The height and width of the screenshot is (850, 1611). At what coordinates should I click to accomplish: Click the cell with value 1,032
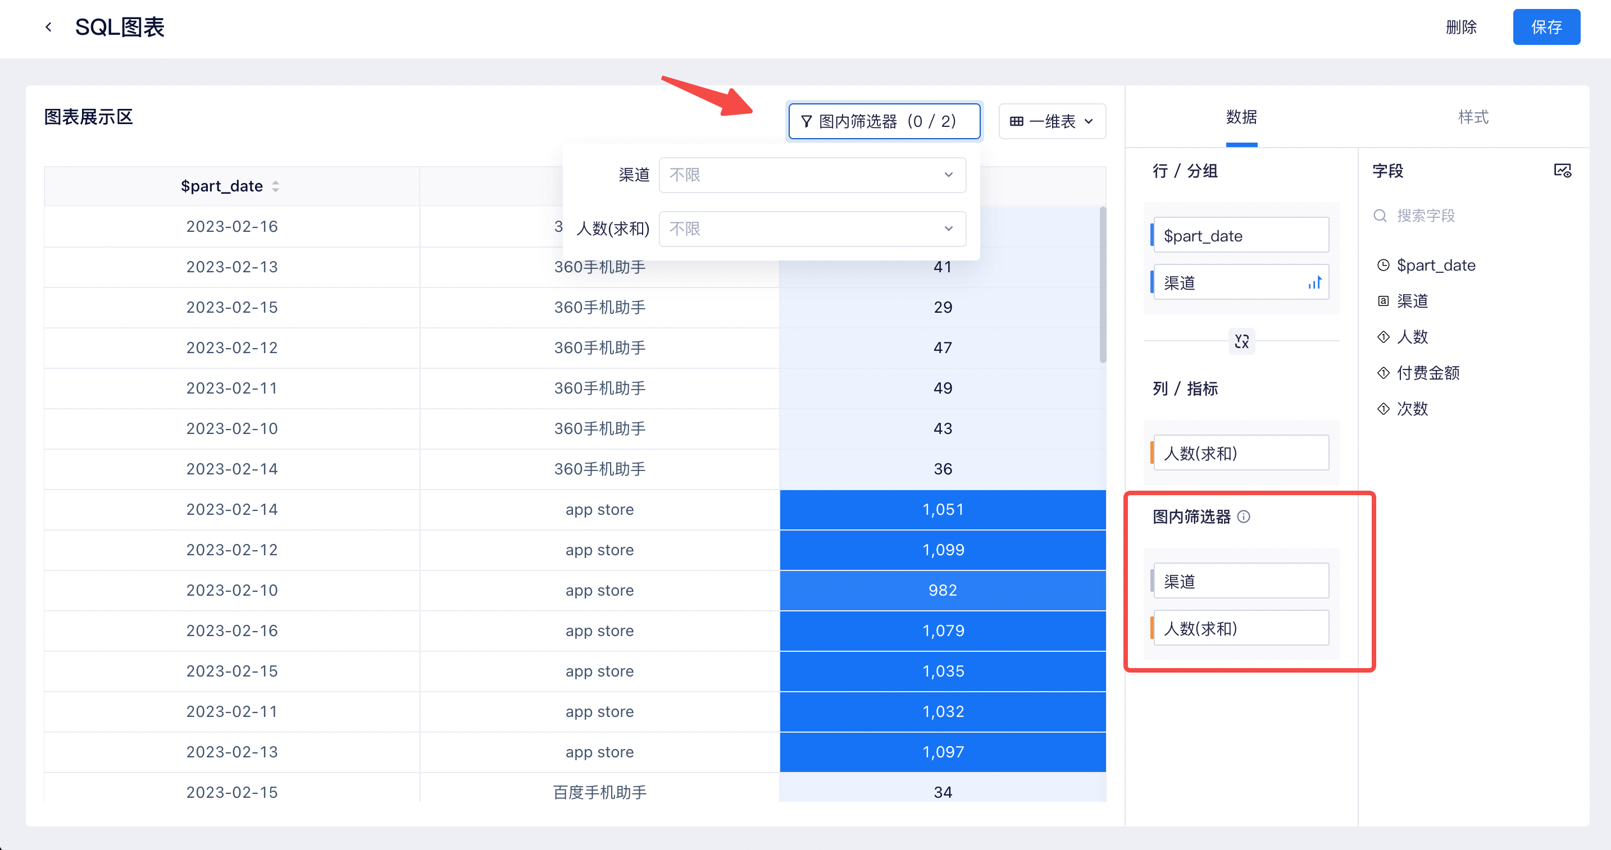tap(943, 711)
